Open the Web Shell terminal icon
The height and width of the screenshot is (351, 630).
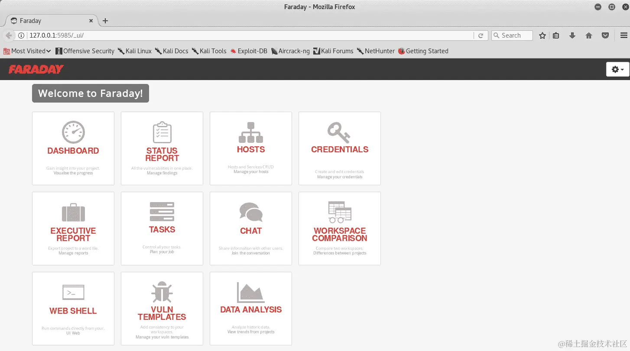[73, 293]
